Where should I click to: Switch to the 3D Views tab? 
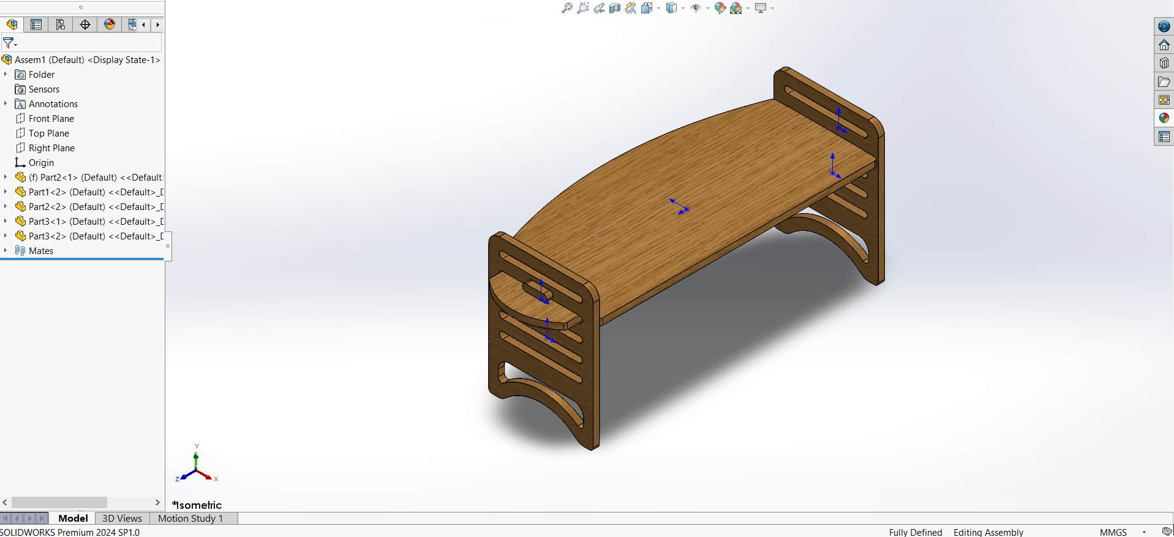(122, 518)
